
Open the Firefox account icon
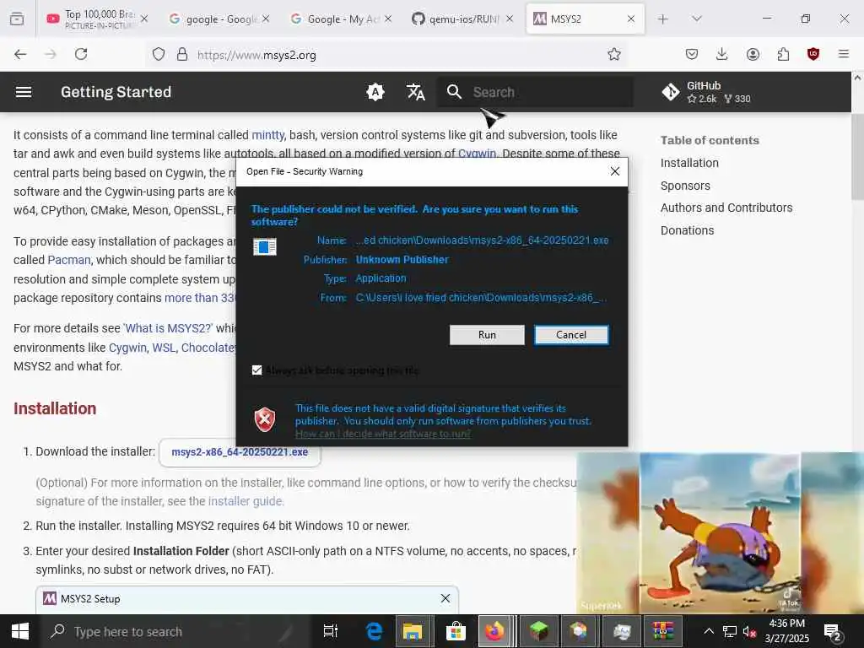(753, 55)
